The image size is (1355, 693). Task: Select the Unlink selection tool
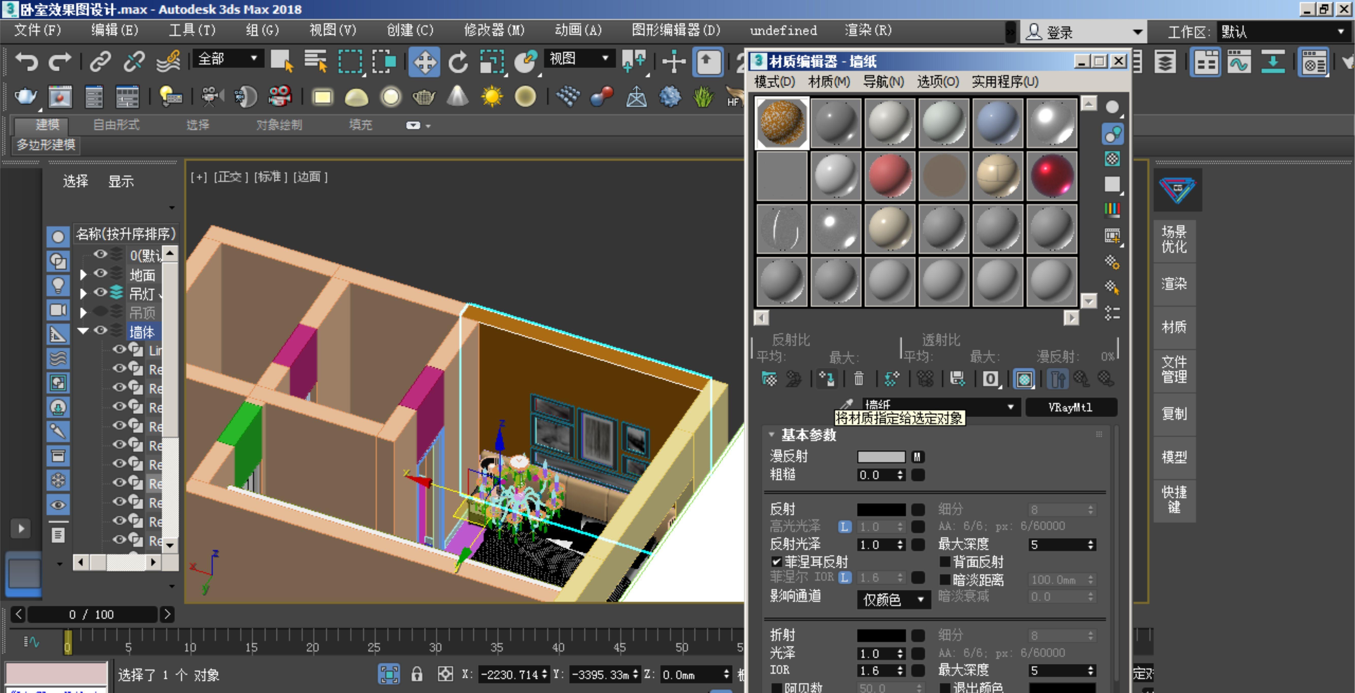[x=134, y=62]
